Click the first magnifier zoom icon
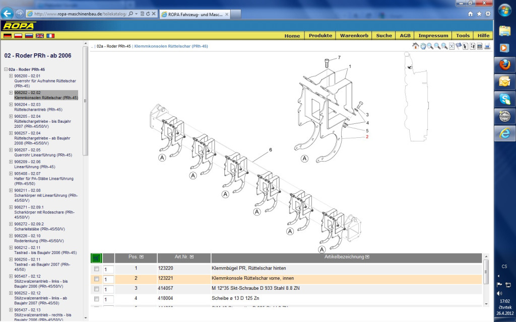 tap(430, 46)
